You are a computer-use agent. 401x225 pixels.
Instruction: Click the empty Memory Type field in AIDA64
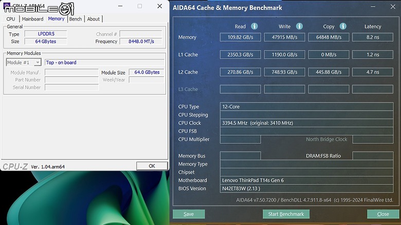(x=306, y=164)
